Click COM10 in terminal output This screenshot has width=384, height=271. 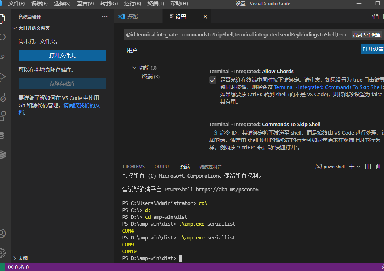(129, 252)
